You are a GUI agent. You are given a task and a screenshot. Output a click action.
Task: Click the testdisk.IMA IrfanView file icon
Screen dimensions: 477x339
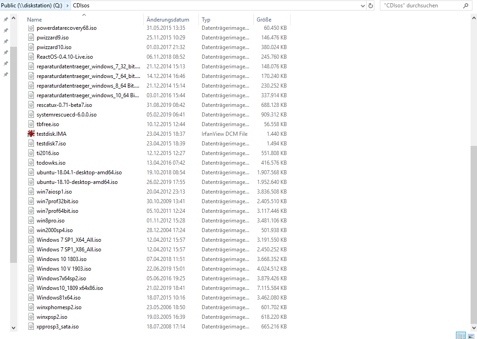point(31,133)
